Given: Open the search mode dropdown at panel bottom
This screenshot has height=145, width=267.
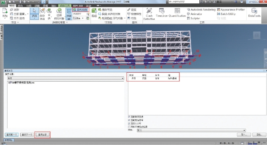Looking at the screenshot, I should [x=191, y=130].
